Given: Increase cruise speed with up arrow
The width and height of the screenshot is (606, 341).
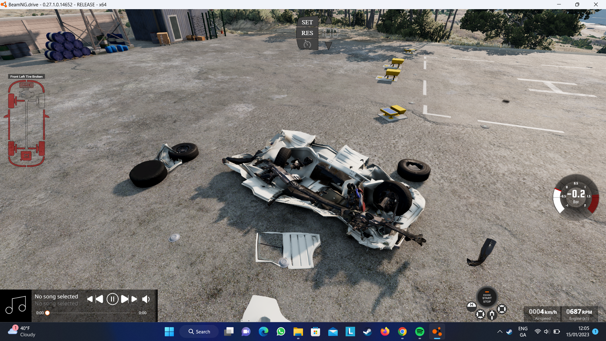Looking at the screenshot, I should pos(329,21).
